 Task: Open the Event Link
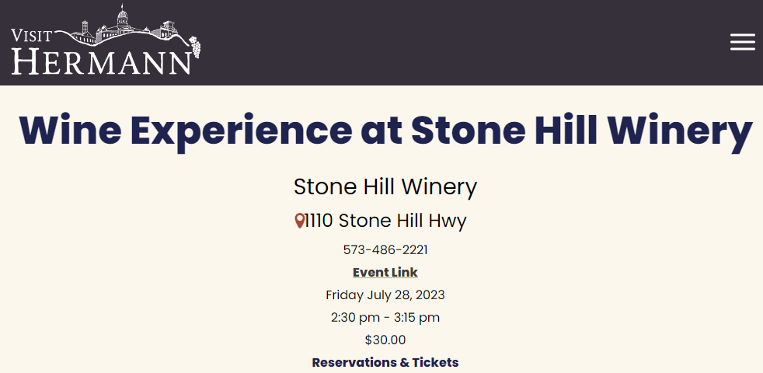point(385,273)
